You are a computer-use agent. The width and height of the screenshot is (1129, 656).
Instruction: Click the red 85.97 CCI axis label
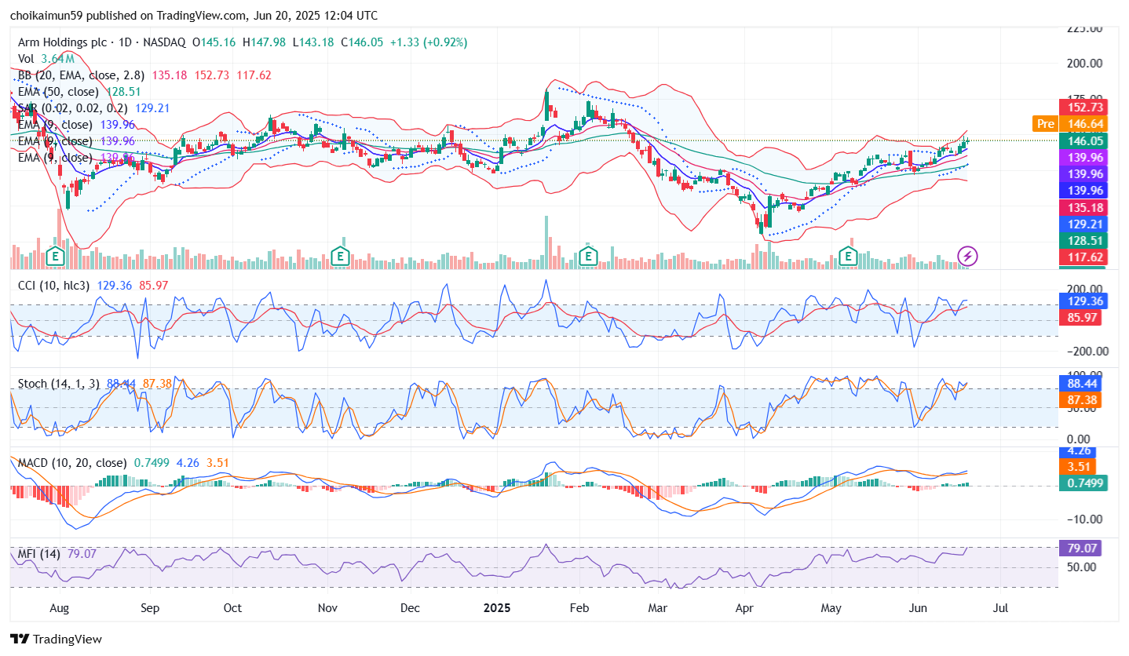point(1081,318)
